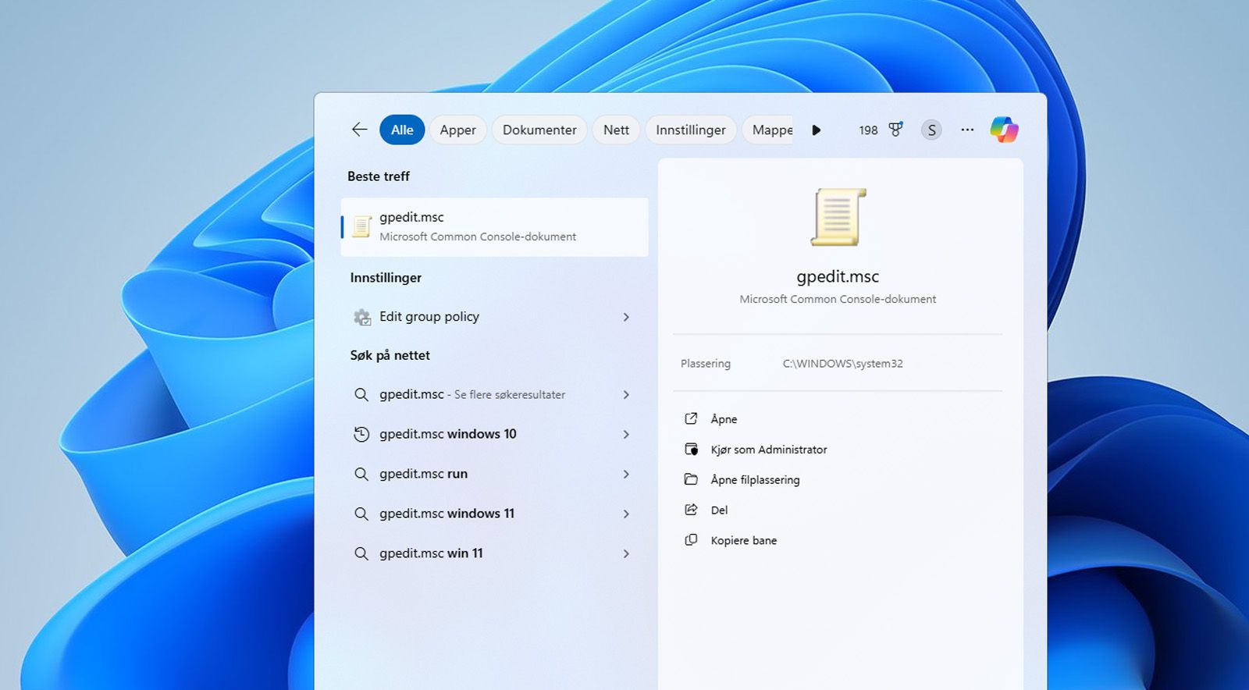Switch to the Nett tab
Viewport: 1249px width, 690px height.
tap(616, 130)
